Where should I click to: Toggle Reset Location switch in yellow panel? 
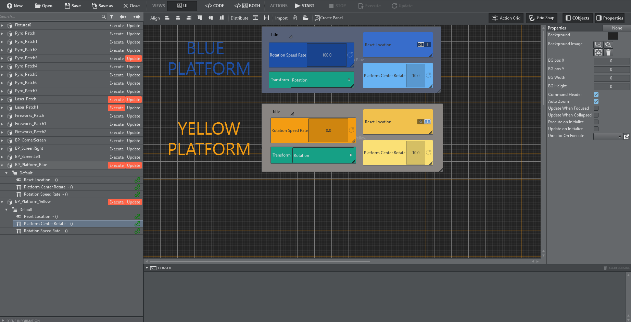click(424, 122)
